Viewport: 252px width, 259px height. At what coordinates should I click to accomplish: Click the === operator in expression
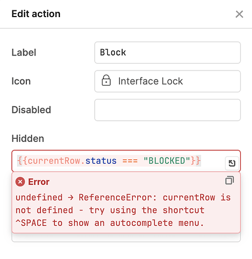pos(130,161)
